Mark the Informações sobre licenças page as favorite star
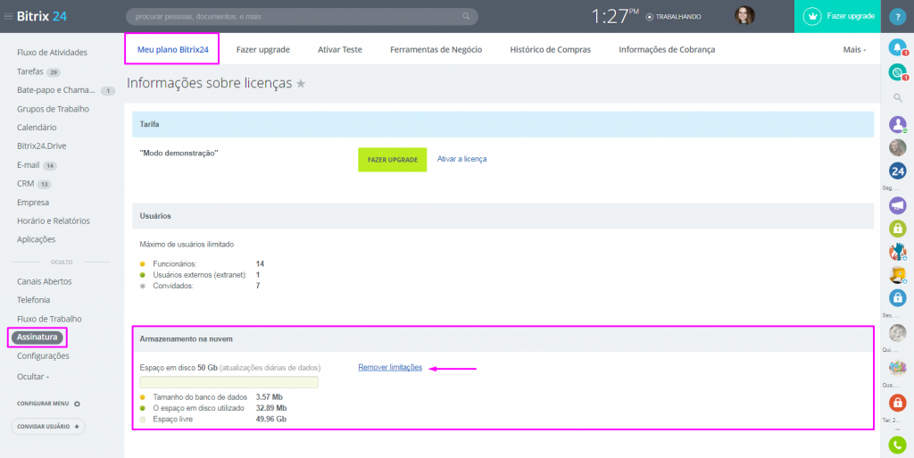Screen dimensions: 914x458 301,84
